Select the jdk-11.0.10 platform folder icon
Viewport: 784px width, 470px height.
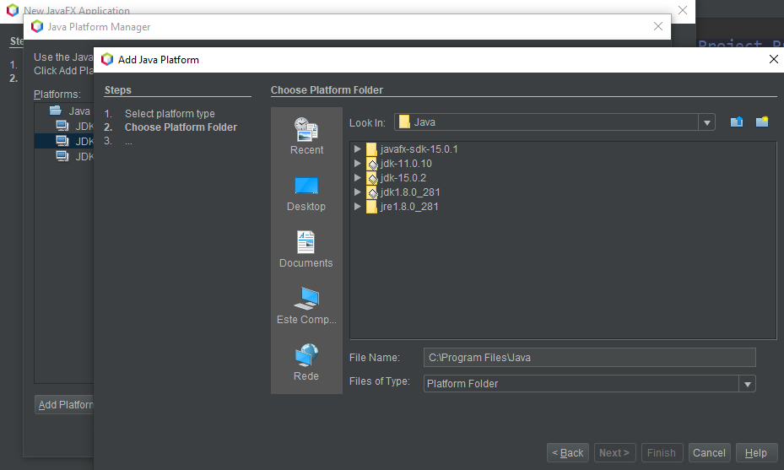coord(371,164)
